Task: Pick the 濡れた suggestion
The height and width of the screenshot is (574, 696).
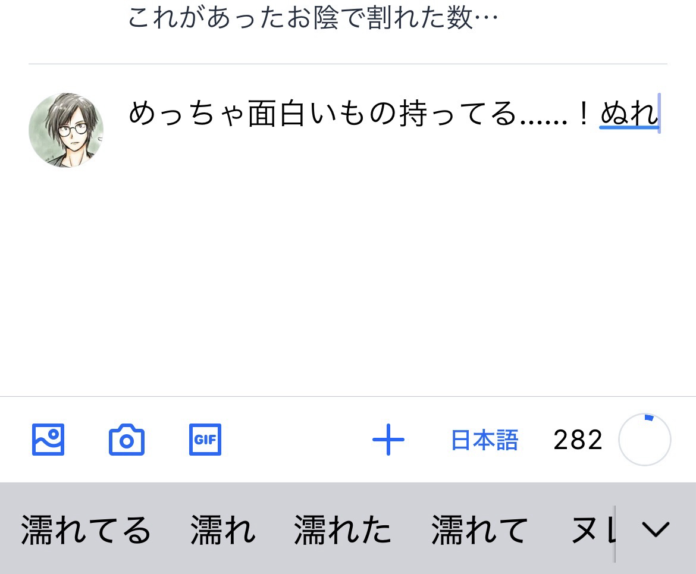Action: (342, 530)
